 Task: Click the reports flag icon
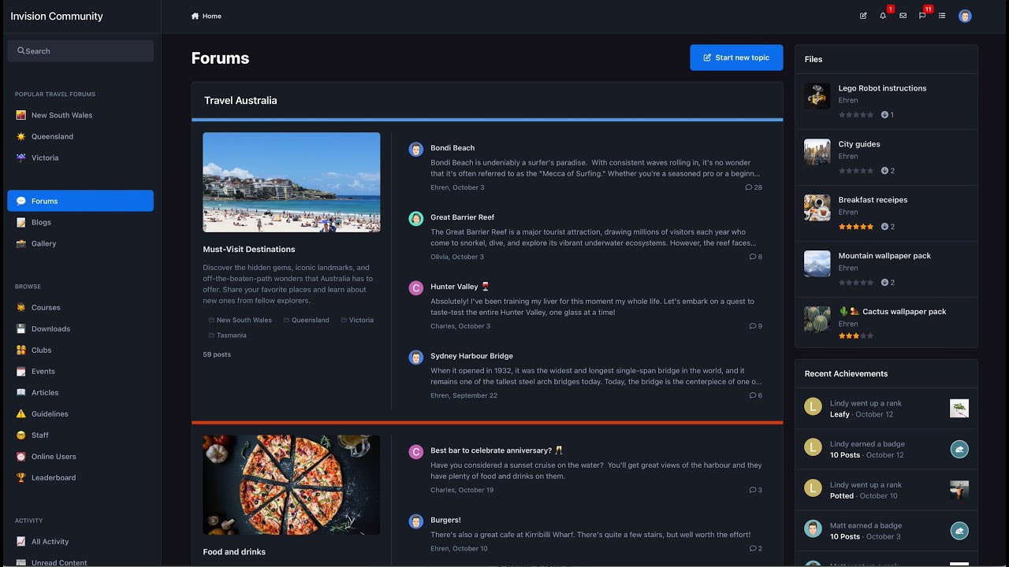[x=922, y=16]
